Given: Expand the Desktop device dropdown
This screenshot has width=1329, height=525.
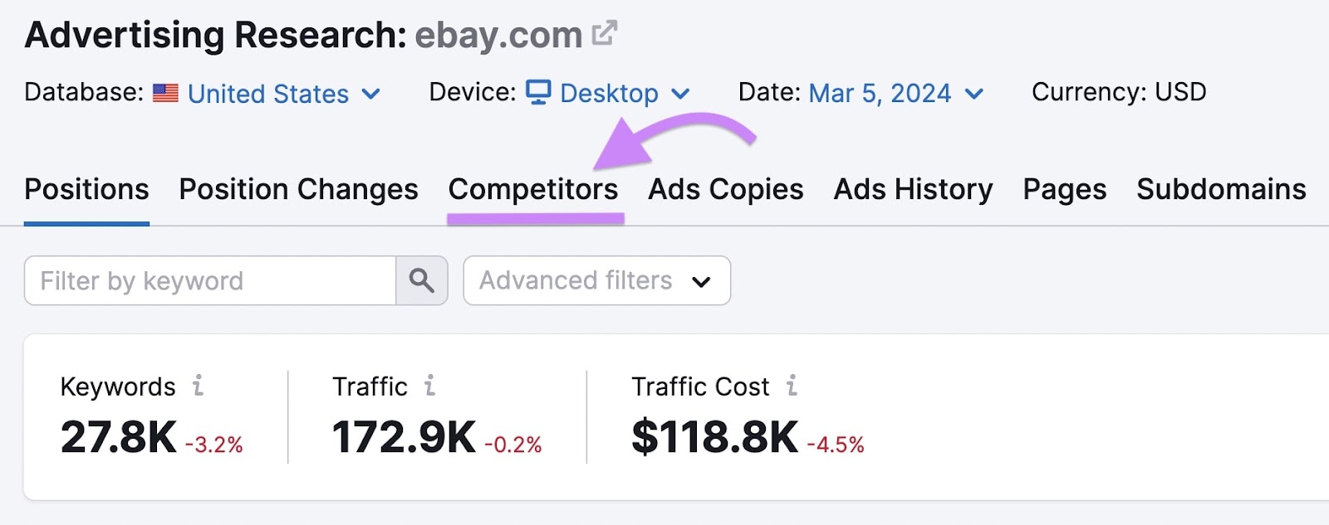Looking at the screenshot, I should click(x=609, y=93).
